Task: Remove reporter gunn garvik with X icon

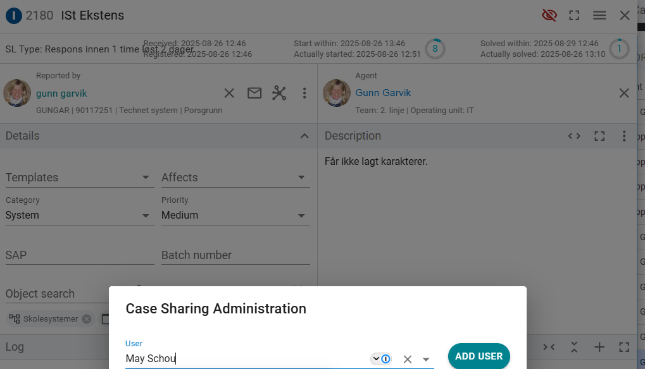Action: point(229,94)
